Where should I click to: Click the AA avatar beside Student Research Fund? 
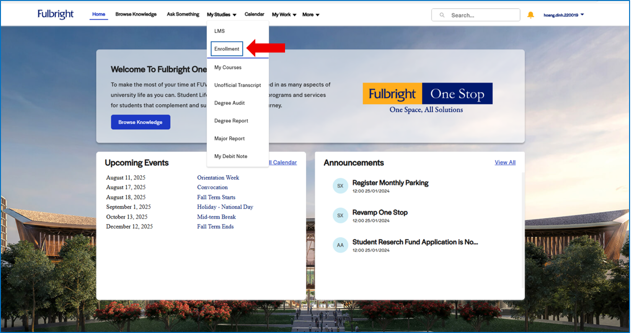pyautogui.click(x=340, y=245)
